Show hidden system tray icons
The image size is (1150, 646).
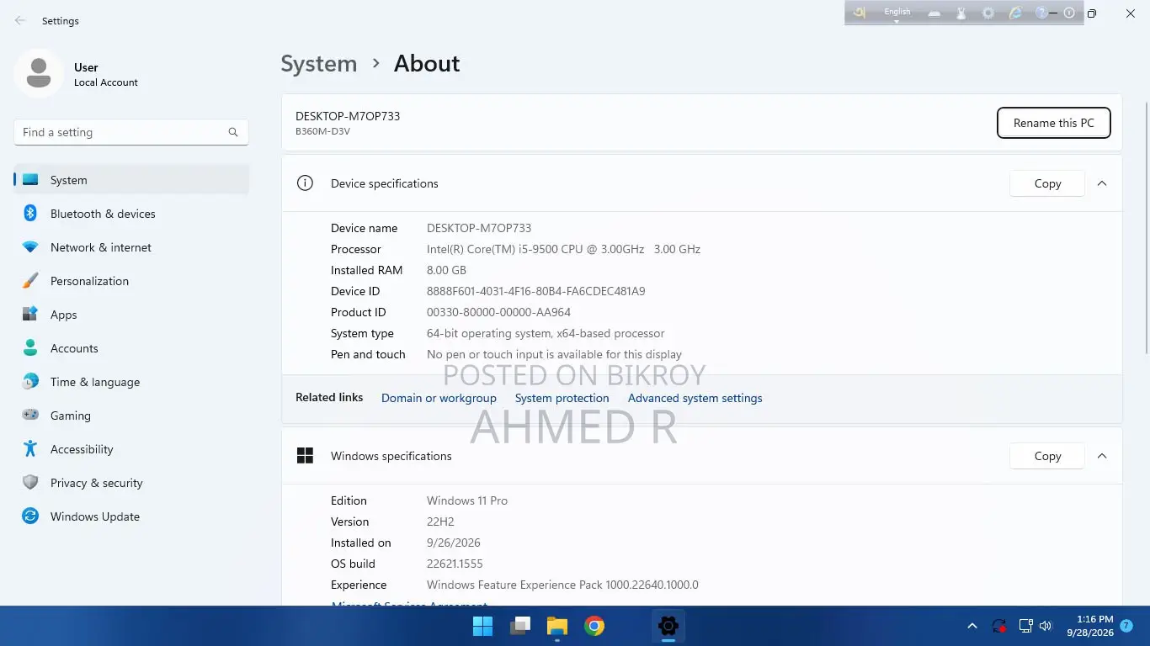coord(972,626)
